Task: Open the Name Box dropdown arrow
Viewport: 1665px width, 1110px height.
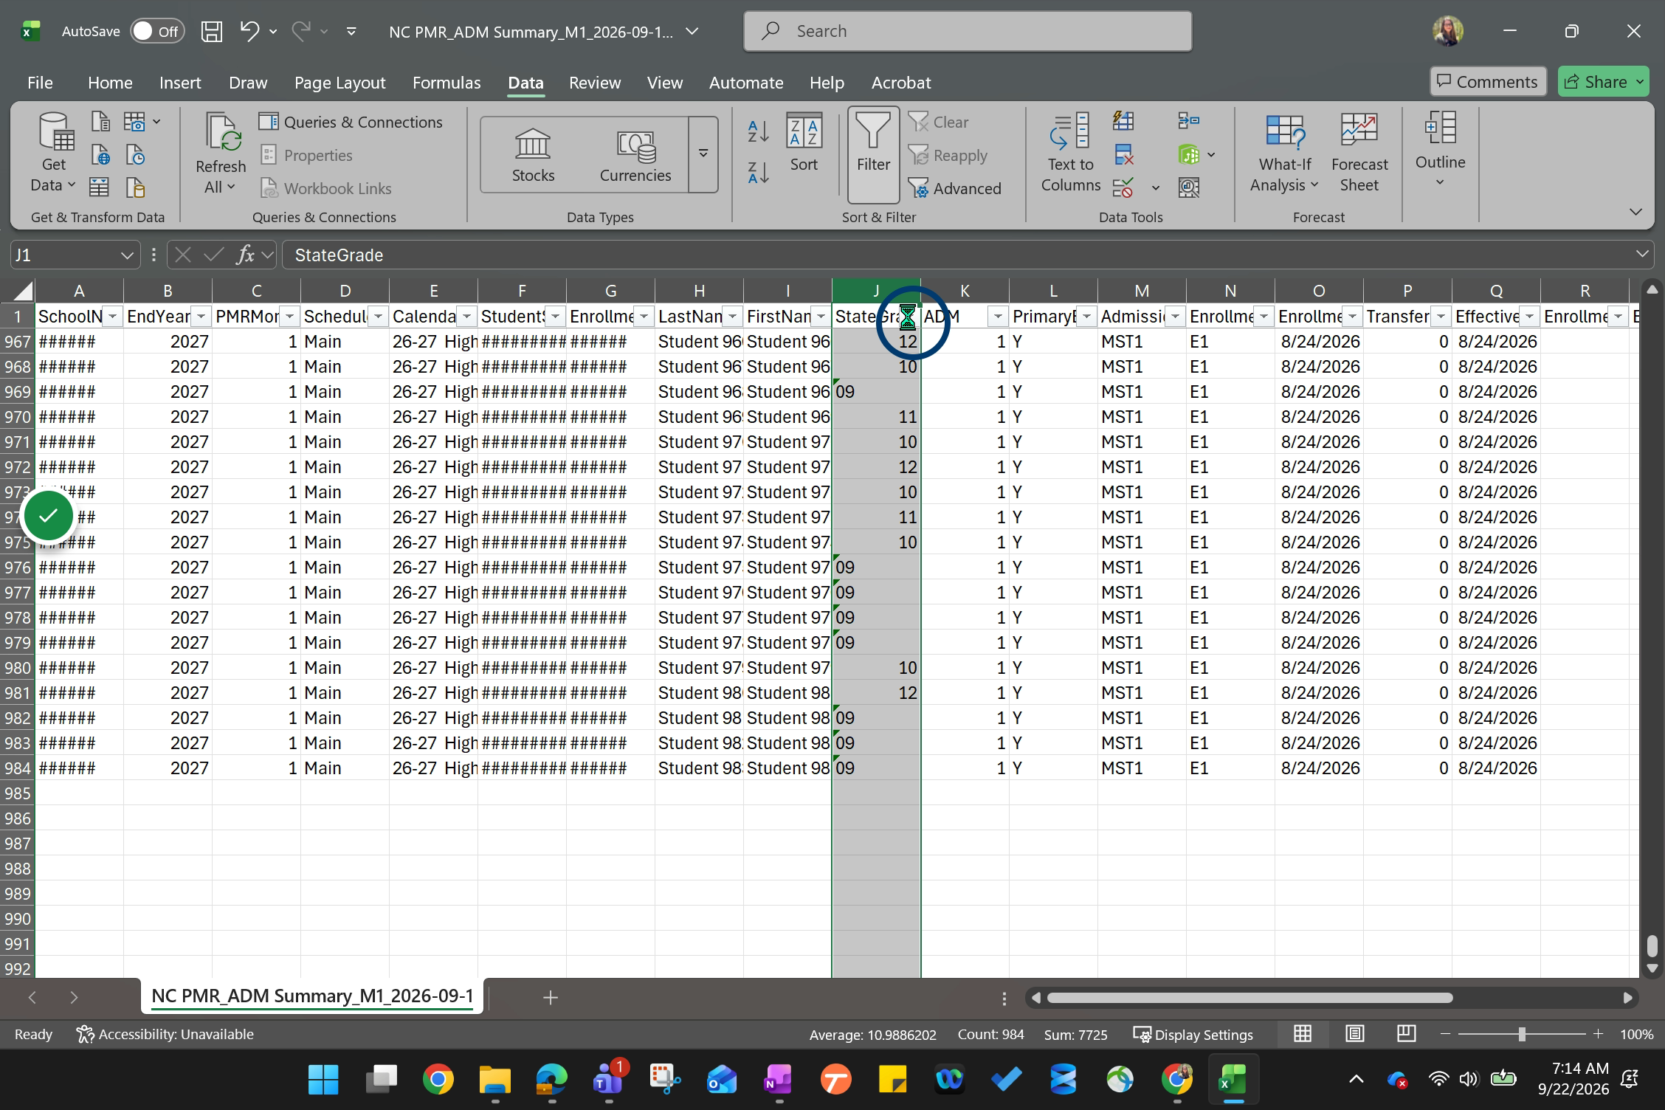Action: [127, 255]
